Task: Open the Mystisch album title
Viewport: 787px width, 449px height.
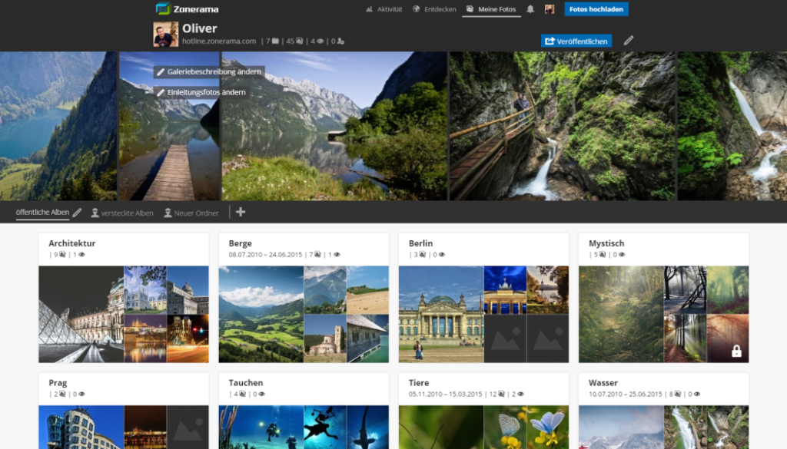Action: pos(606,243)
